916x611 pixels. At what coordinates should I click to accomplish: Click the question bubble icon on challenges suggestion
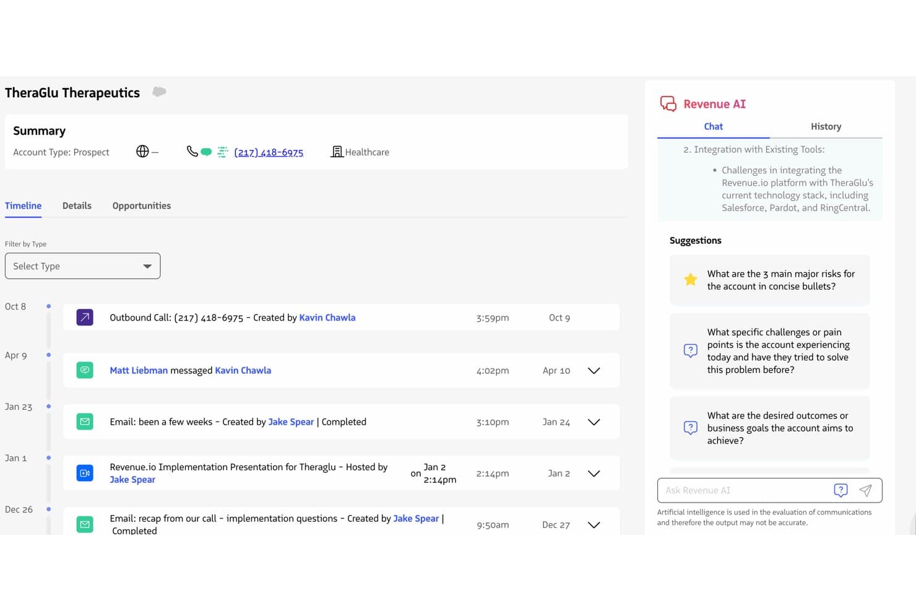click(x=691, y=351)
